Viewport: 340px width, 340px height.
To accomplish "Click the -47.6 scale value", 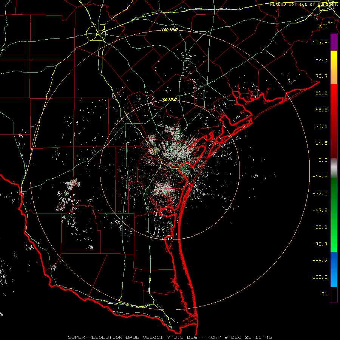I will [x=320, y=210].
